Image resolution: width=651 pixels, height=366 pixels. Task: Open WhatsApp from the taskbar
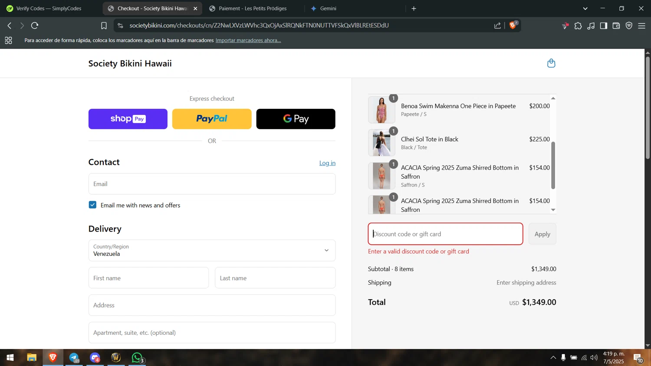137,358
